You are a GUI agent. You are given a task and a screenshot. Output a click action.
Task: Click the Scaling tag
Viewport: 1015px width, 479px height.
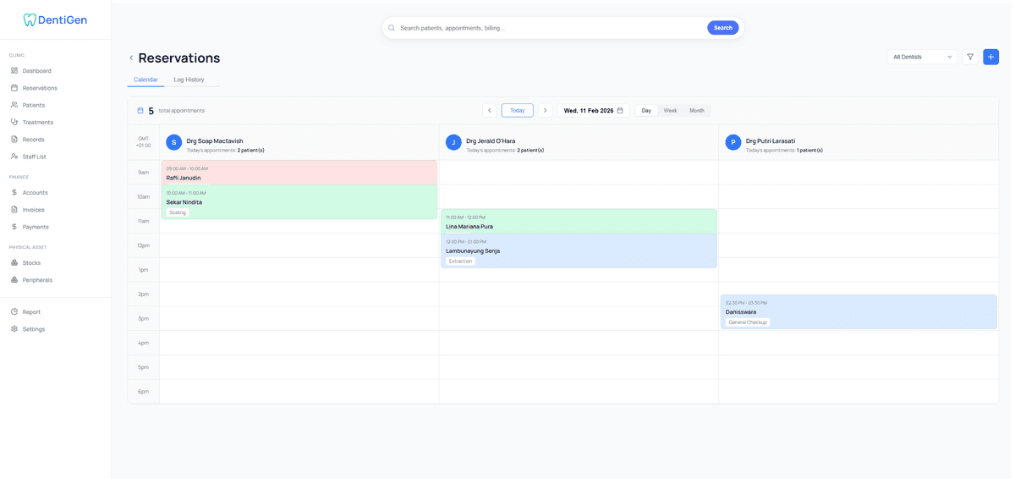pos(178,212)
